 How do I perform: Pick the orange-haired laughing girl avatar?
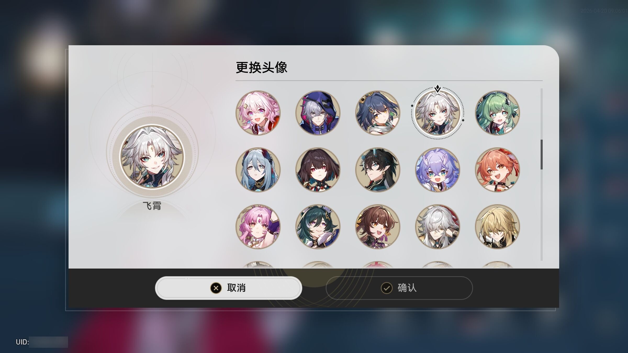coord(497,170)
